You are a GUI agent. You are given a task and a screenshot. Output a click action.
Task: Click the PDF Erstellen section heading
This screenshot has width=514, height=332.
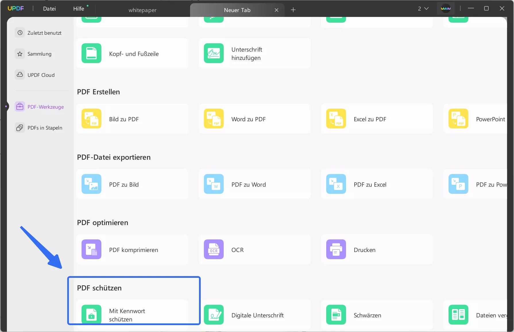(98, 92)
